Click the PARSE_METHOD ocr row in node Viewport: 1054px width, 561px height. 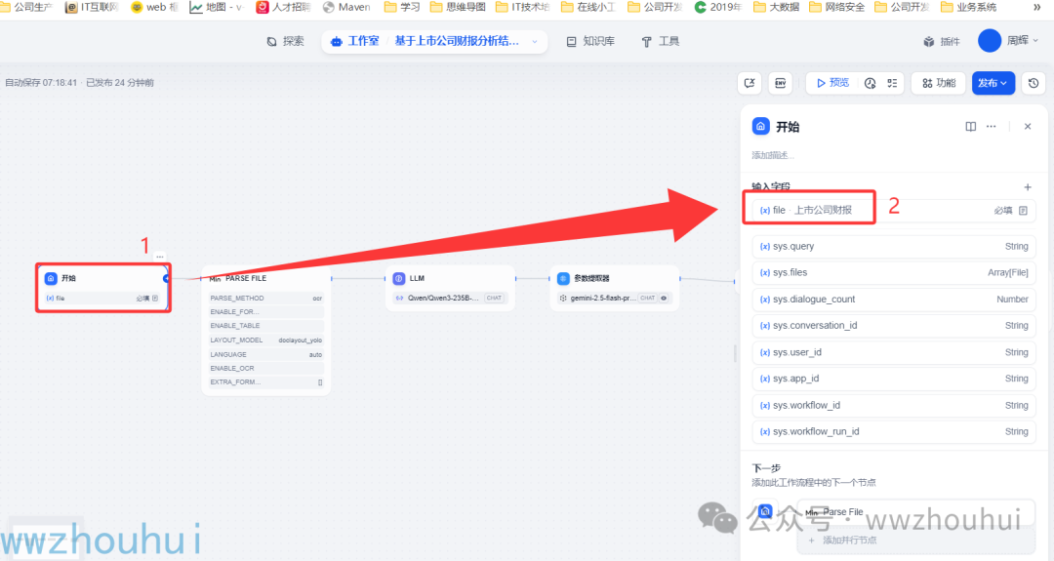(x=266, y=298)
